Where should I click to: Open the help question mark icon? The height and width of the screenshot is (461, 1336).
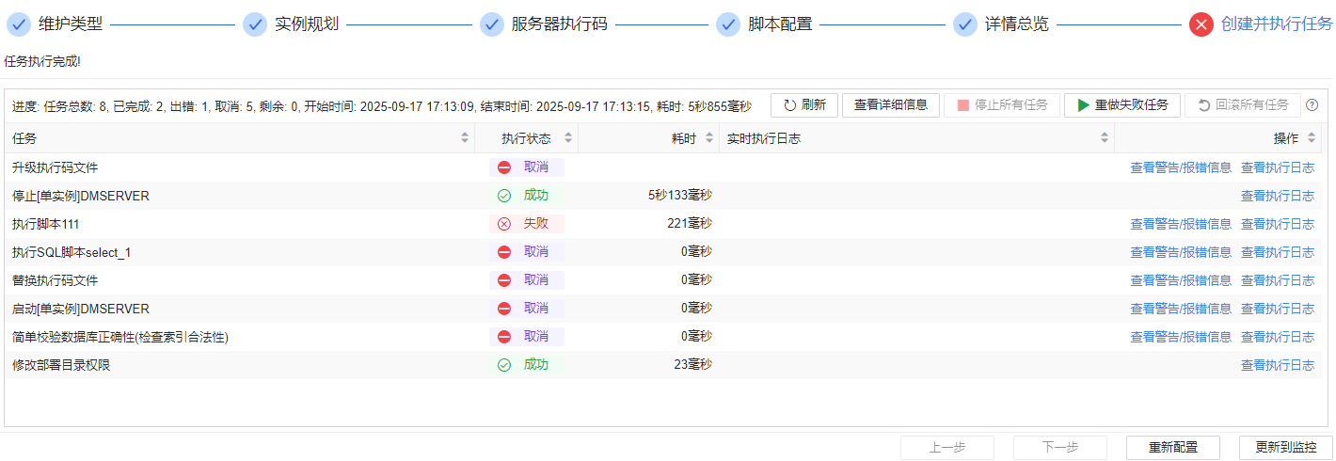(1312, 105)
